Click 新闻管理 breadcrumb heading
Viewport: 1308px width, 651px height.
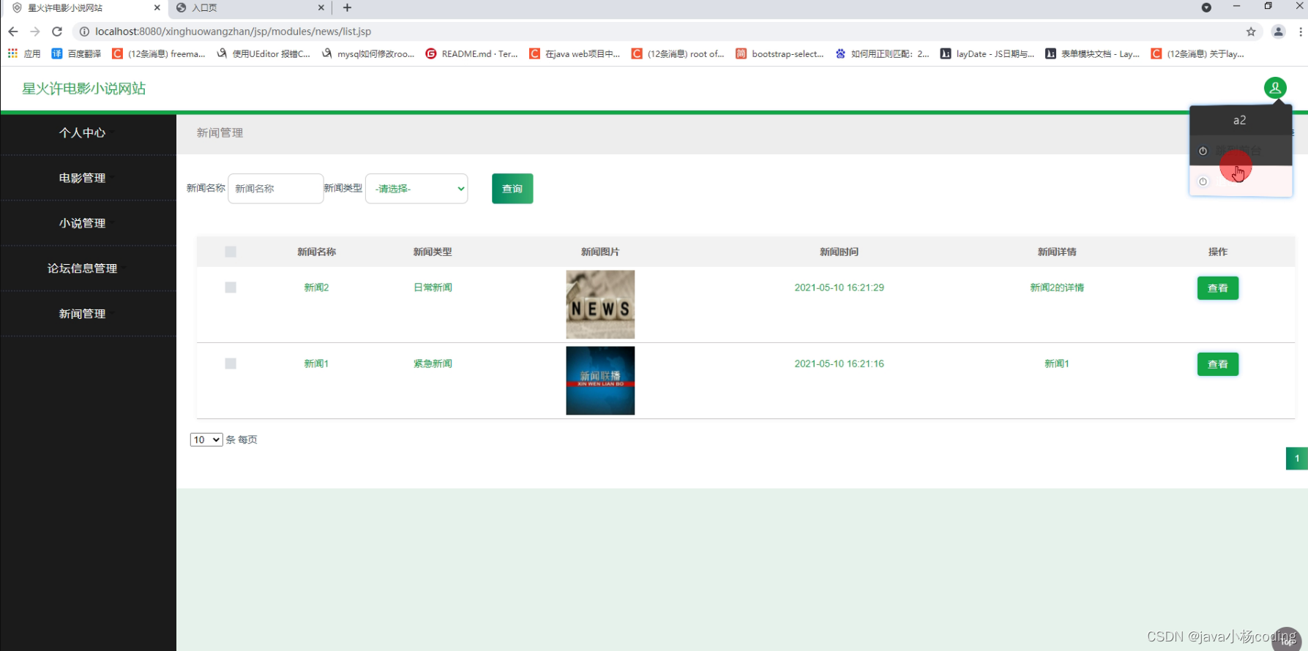point(220,132)
